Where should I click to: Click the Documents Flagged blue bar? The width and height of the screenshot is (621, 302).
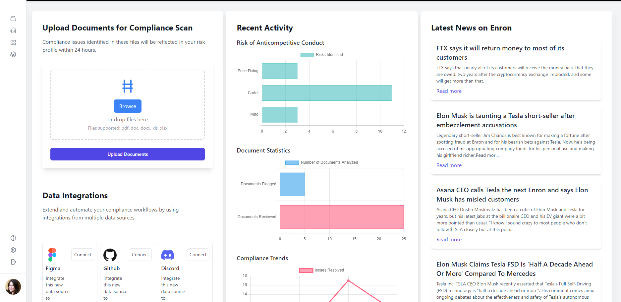click(292, 184)
